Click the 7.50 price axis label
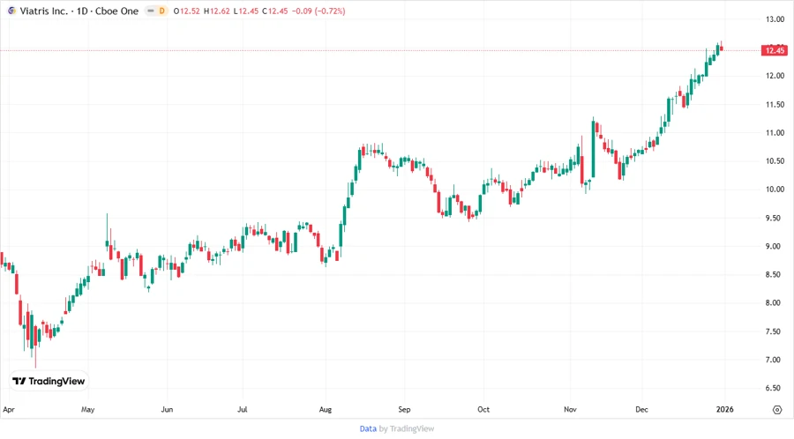Screen dimensions: 794x439 (x=775, y=331)
